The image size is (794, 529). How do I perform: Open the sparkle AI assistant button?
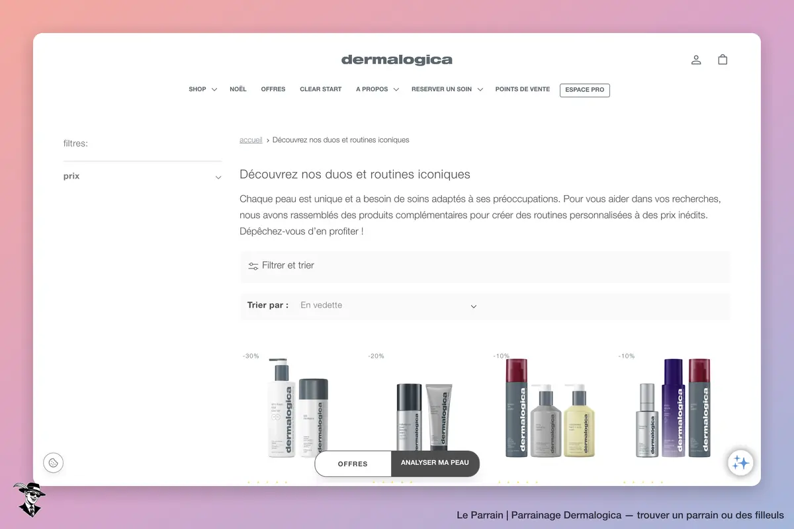740,463
